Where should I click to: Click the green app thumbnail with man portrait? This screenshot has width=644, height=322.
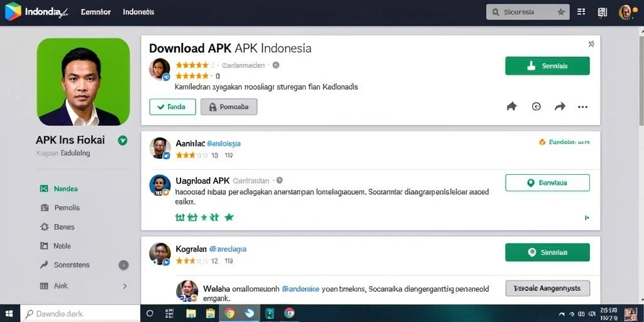coord(84,82)
